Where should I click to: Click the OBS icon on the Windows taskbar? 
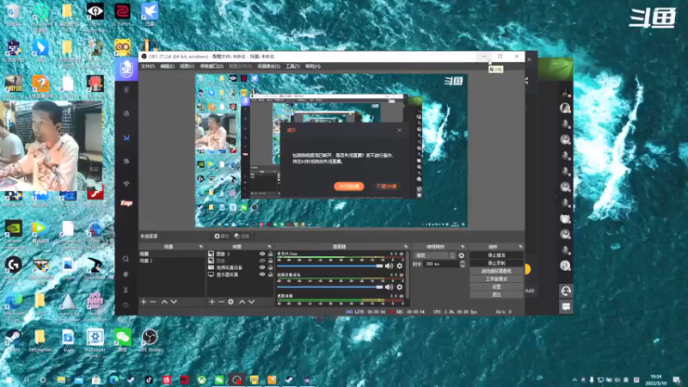click(x=237, y=379)
